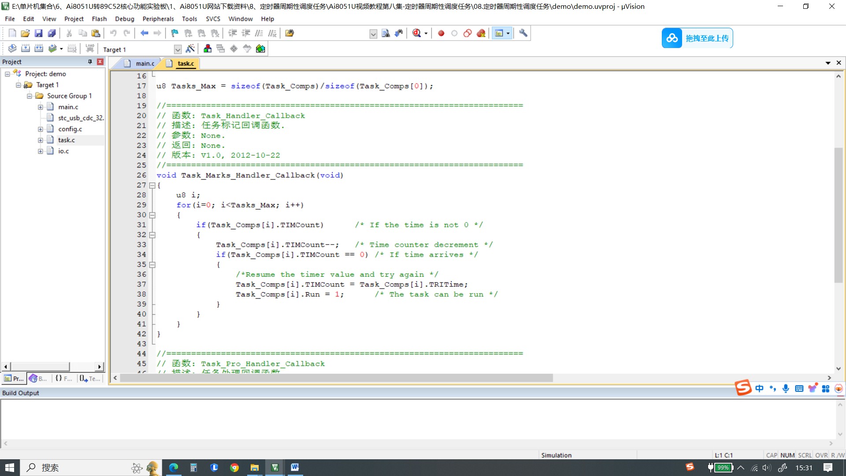Toggle auto-hide pin of Project panel

point(90,62)
